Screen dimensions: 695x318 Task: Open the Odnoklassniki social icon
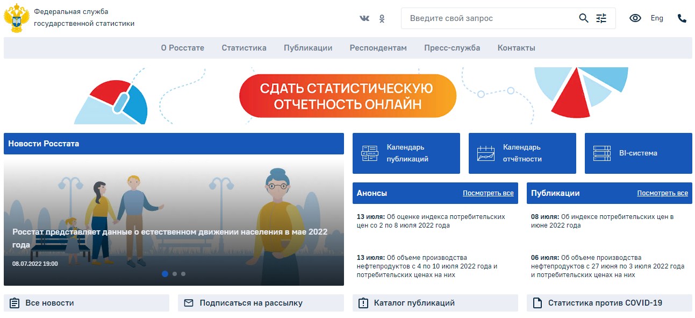[x=382, y=18]
